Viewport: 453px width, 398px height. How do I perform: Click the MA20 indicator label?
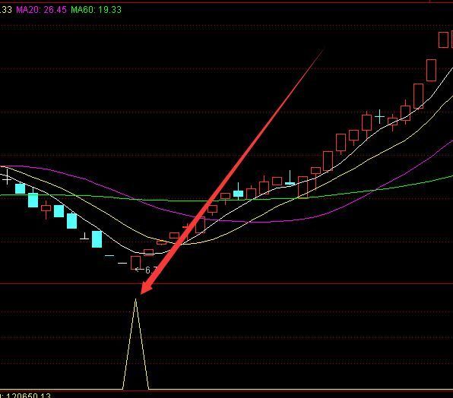[41, 10]
